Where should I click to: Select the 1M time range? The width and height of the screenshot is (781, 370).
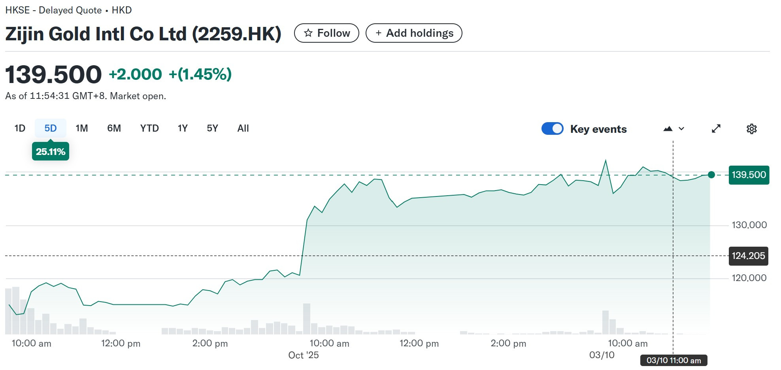(x=82, y=128)
